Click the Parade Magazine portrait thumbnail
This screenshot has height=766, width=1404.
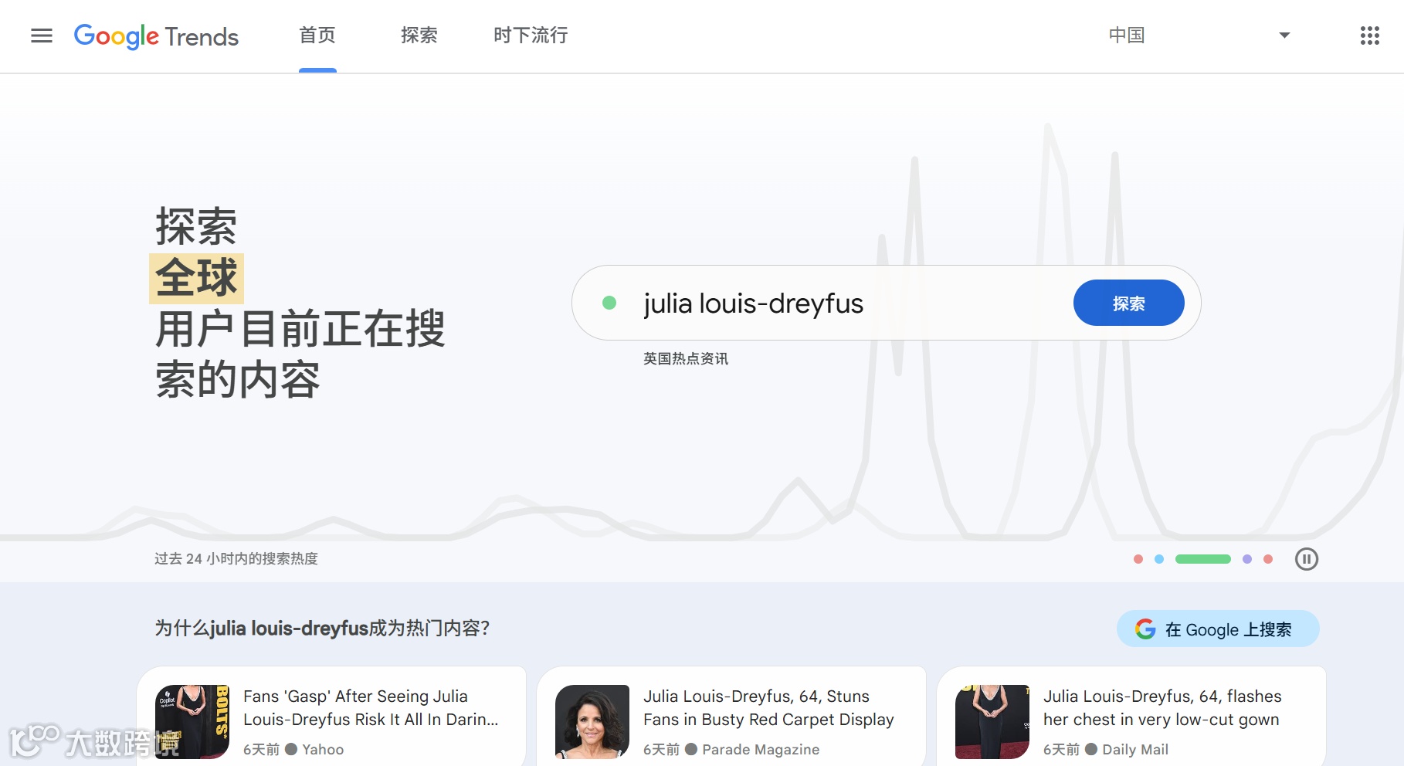(592, 722)
